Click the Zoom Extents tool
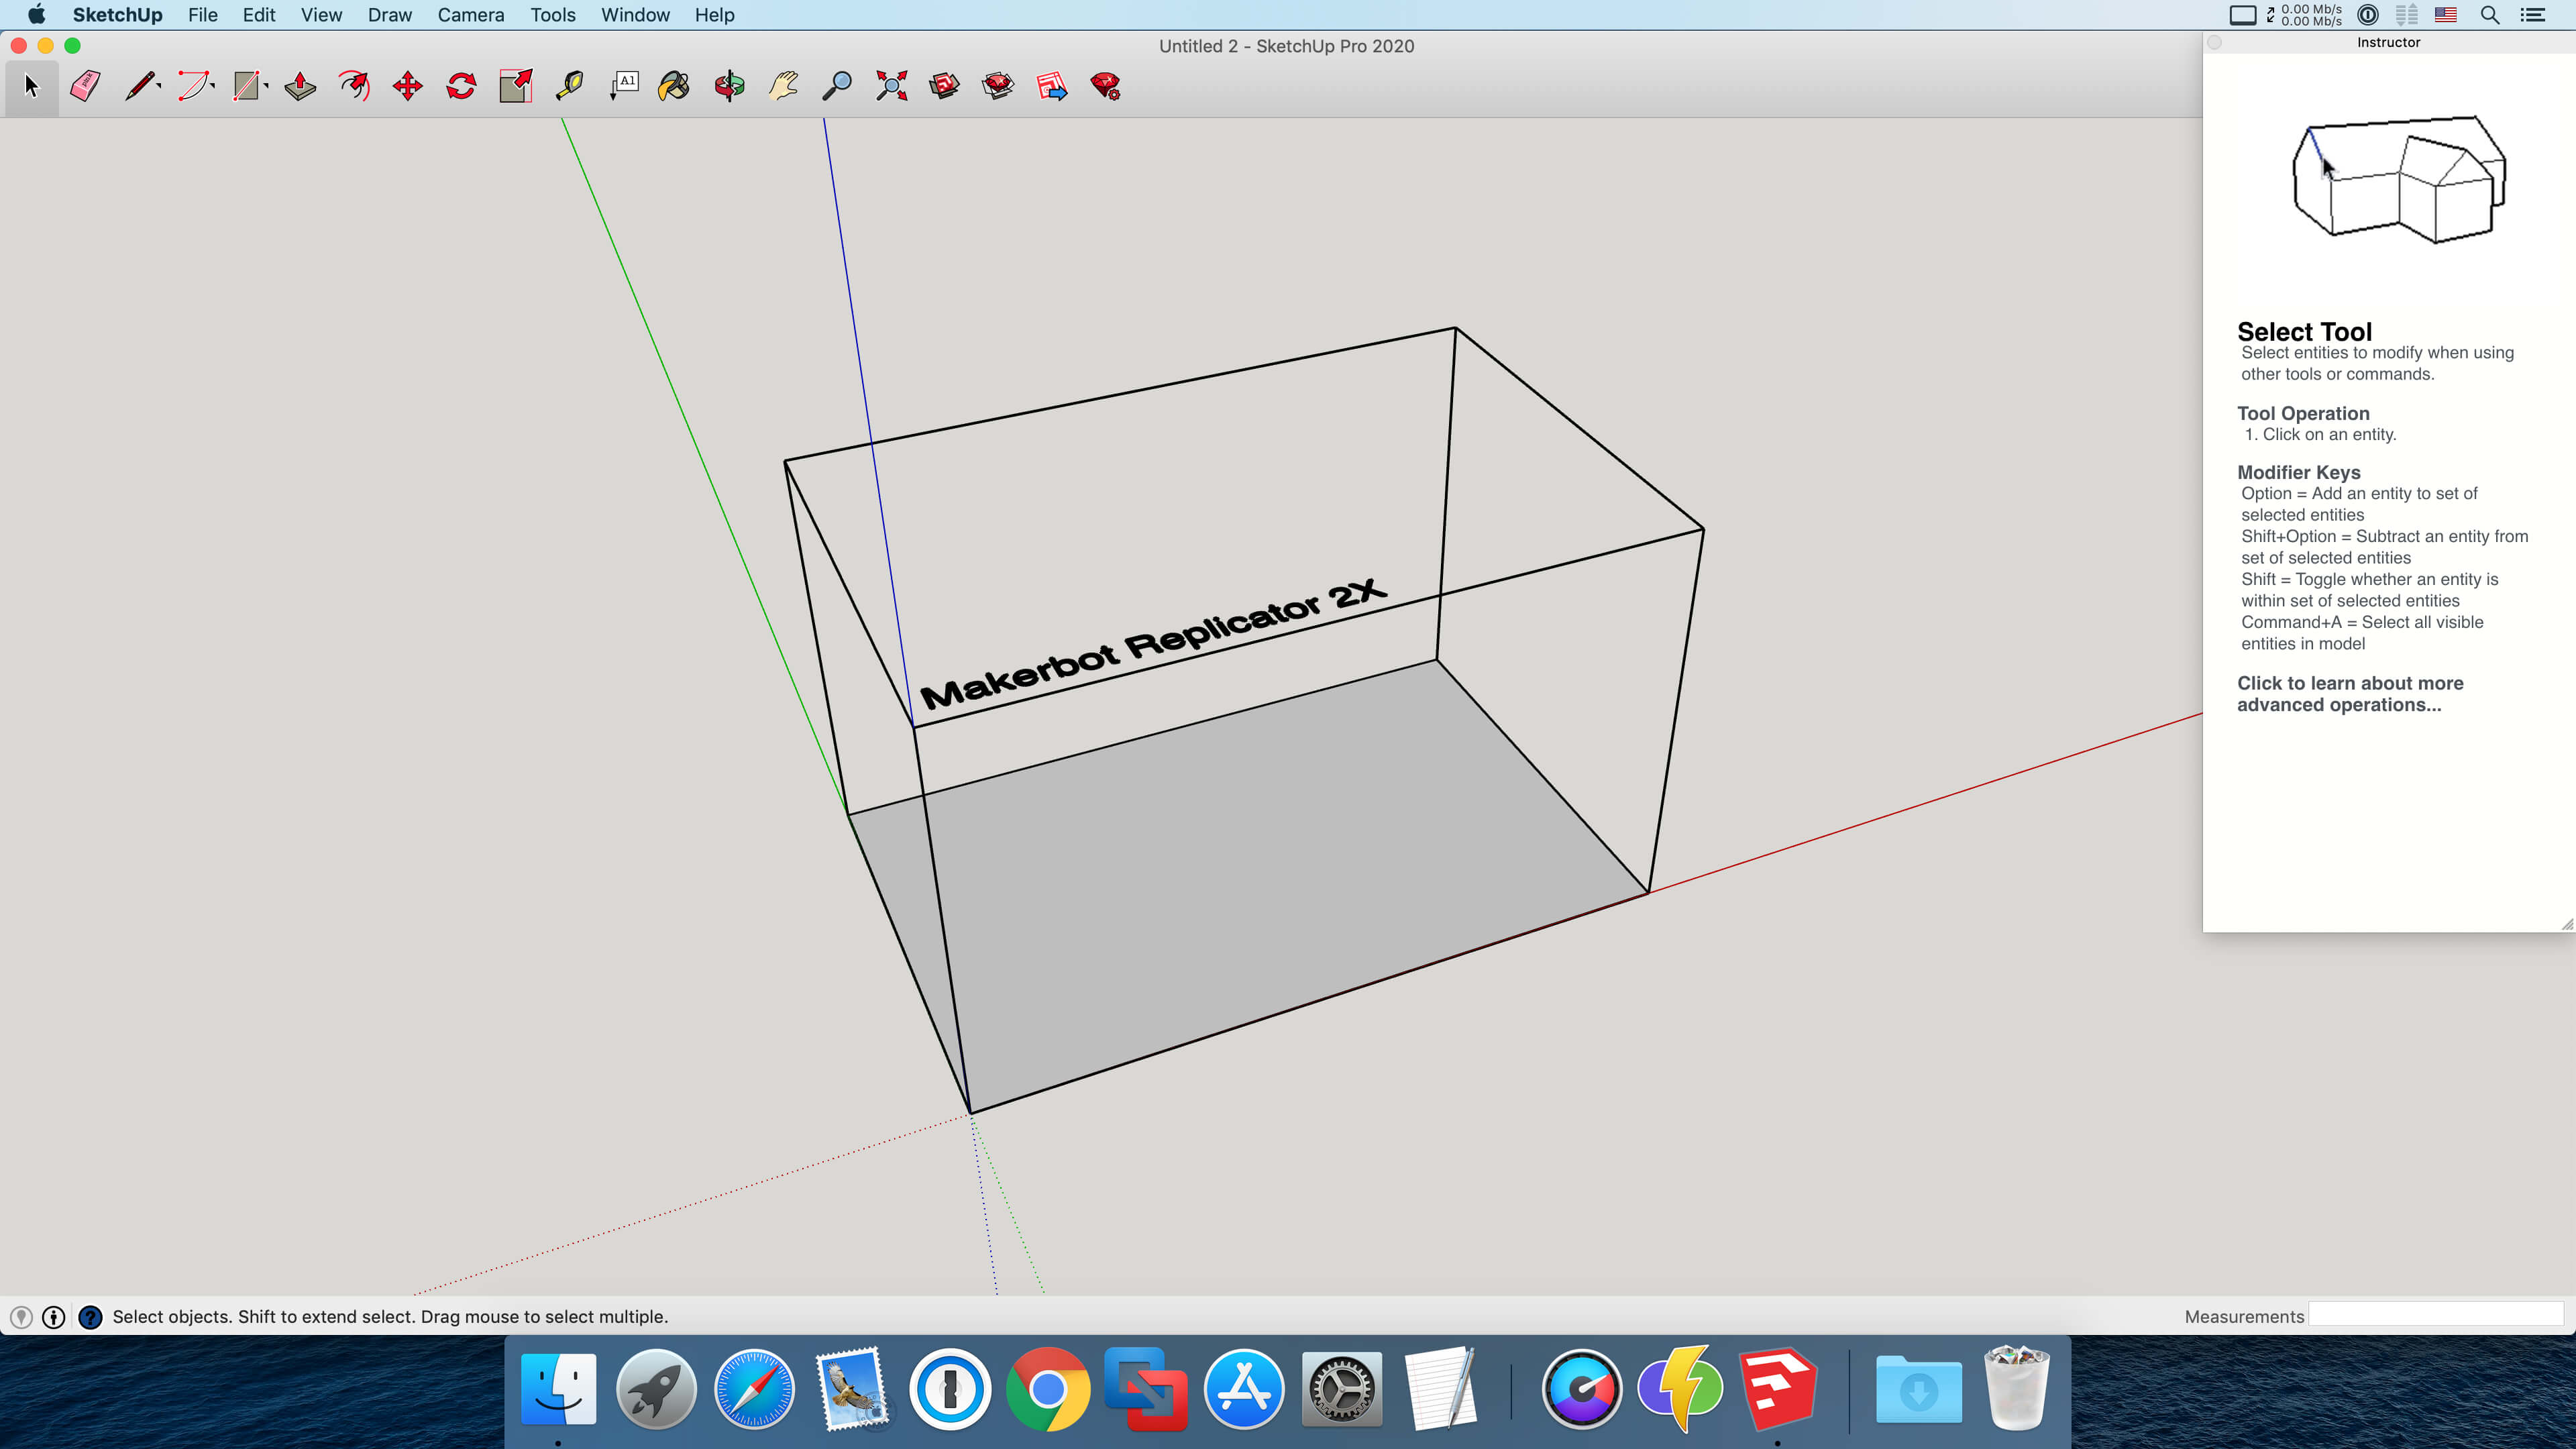The width and height of the screenshot is (2576, 1449). click(891, 87)
